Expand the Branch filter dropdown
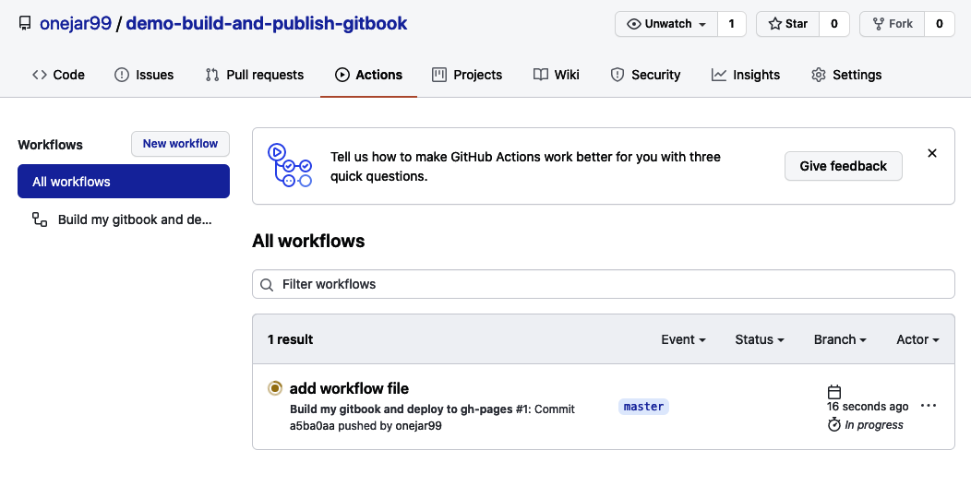This screenshot has width=971, height=486. click(840, 339)
